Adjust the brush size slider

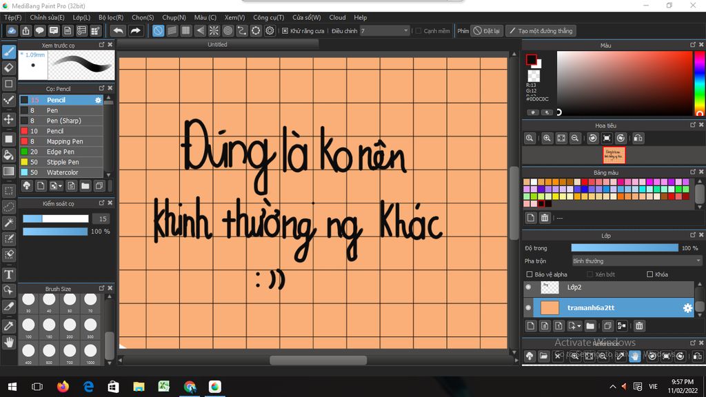[x=56, y=218]
